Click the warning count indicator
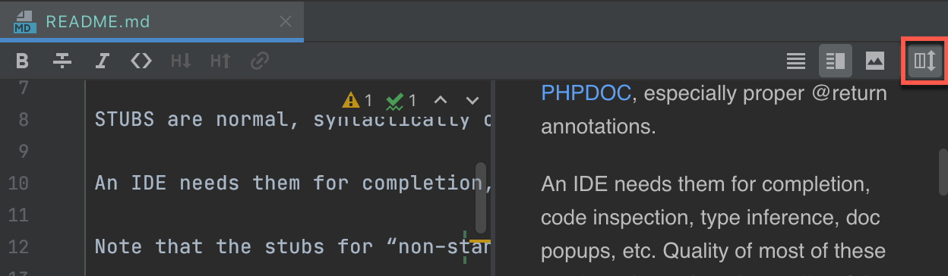The height and width of the screenshot is (276, 948). (357, 100)
